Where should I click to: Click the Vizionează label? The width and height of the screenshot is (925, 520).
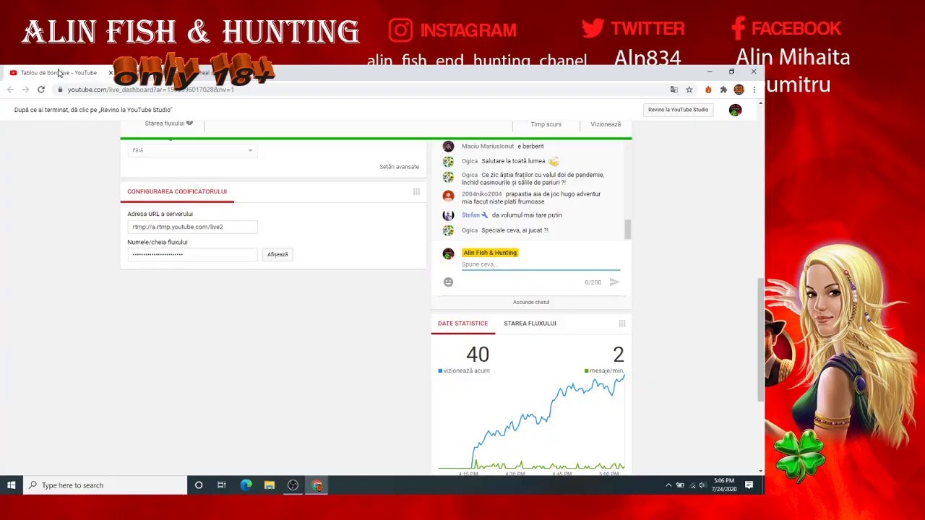point(606,124)
